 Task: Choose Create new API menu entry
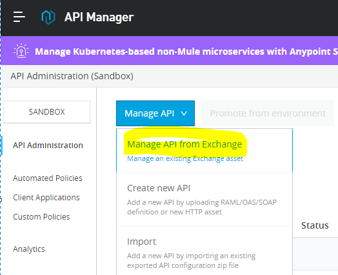click(x=204, y=199)
